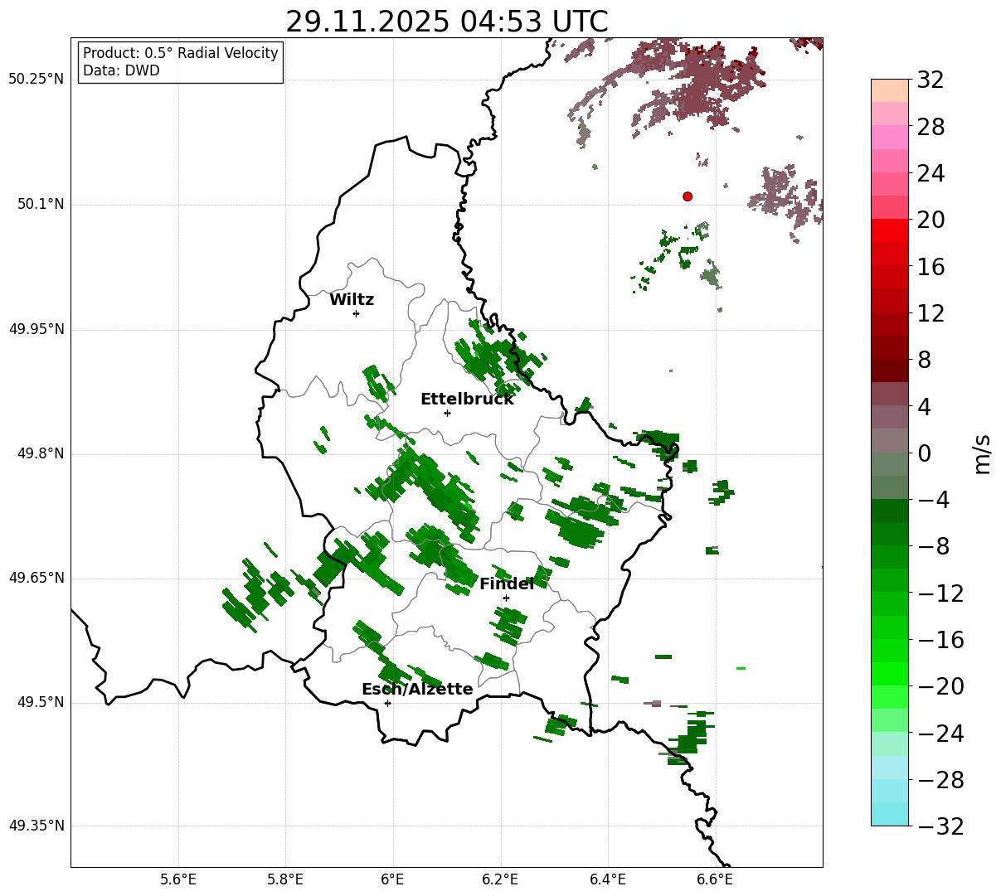Click the 20 colorbar tick label
The image size is (1001, 896).
coord(931,220)
